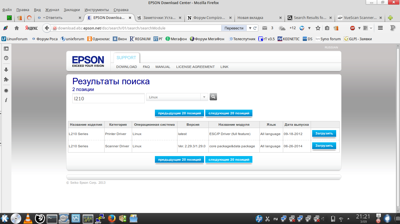Close the Новая вкладка tab
Viewport: 400px width, 224px height.
pos(280,18)
